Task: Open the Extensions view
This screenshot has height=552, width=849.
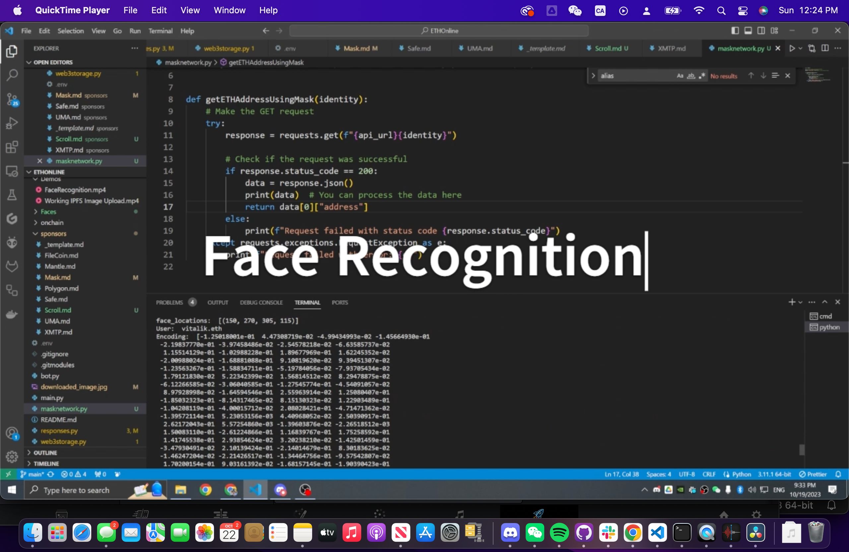Action: tap(12, 147)
